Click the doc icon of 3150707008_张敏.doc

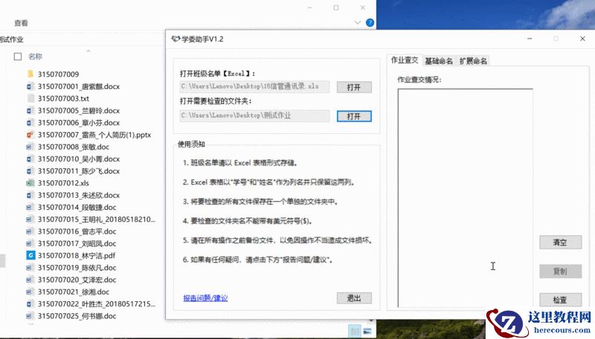30,147
